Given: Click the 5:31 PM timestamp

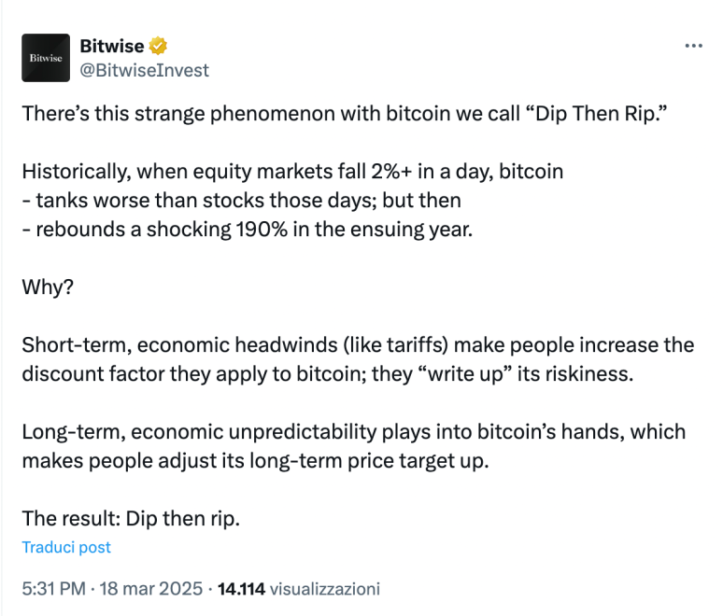Looking at the screenshot, I should pyautogui.click(x=52, y=589).
